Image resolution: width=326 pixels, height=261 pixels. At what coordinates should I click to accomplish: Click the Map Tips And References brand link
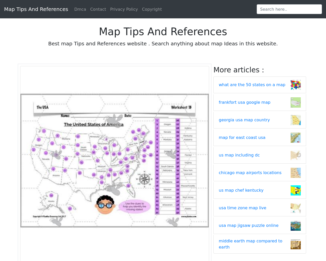click(x=36, y=9)
